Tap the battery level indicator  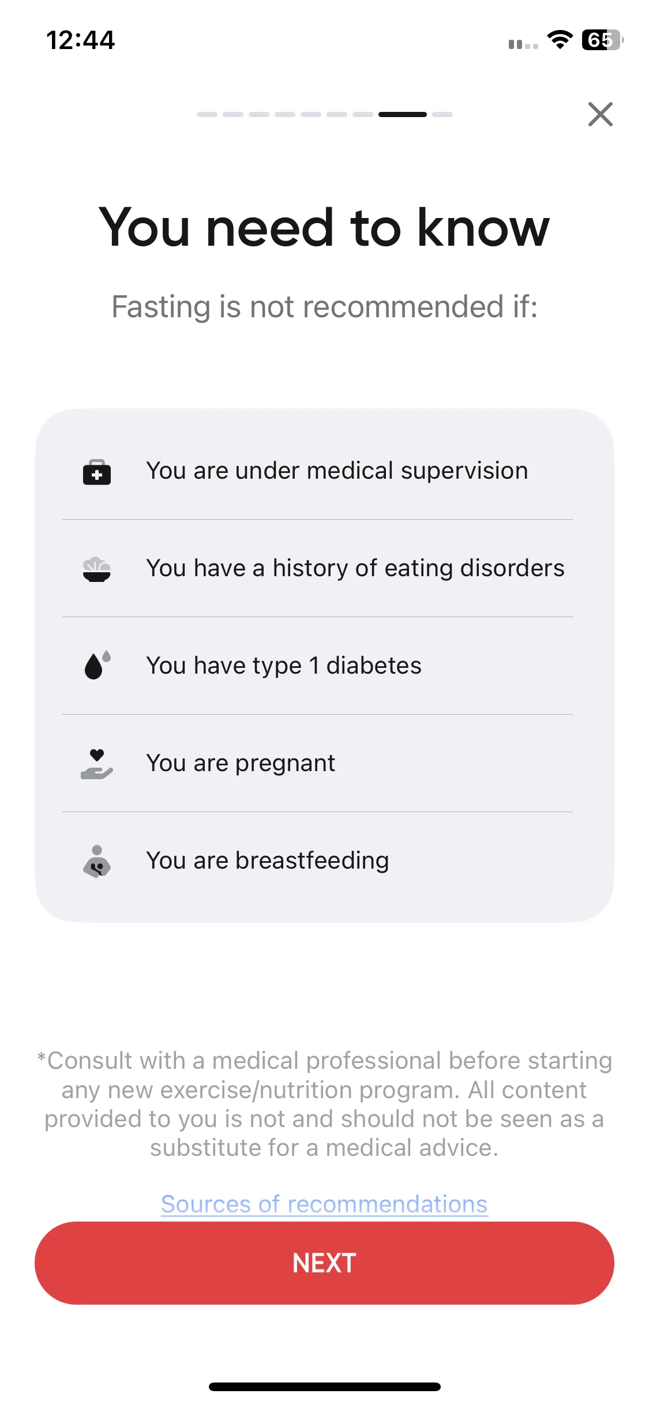coord(603,40)
